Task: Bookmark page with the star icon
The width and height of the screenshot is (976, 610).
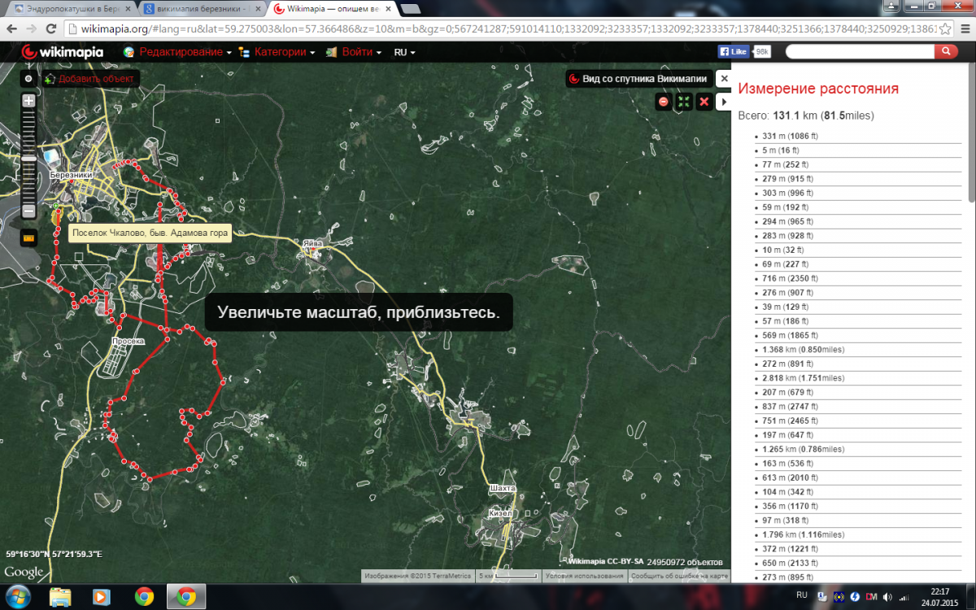Action: tap(944, 28)
